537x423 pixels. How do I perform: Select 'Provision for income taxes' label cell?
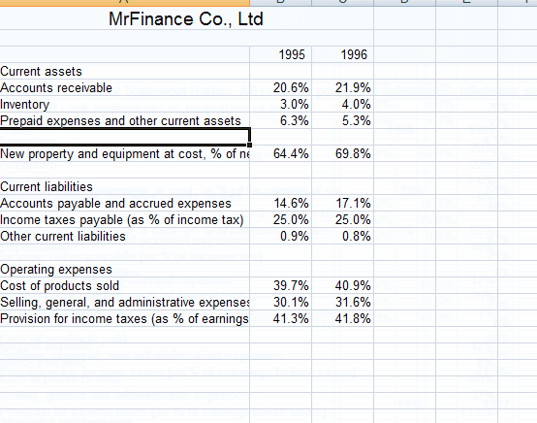[125, 318]
